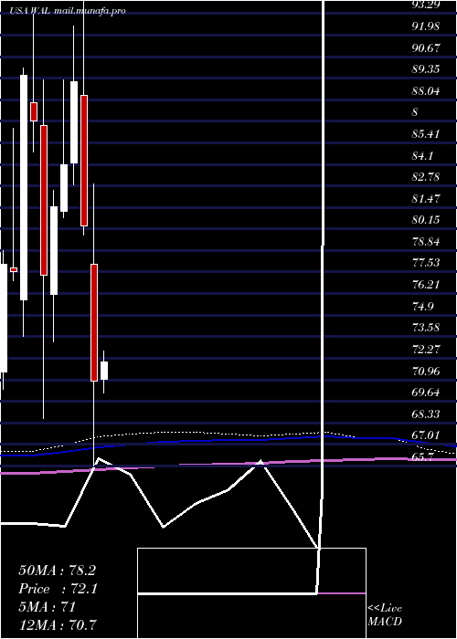Click the 89.35 price axis label
The height and width of the screenshot is (639, 457).
(x=426, y=68)
